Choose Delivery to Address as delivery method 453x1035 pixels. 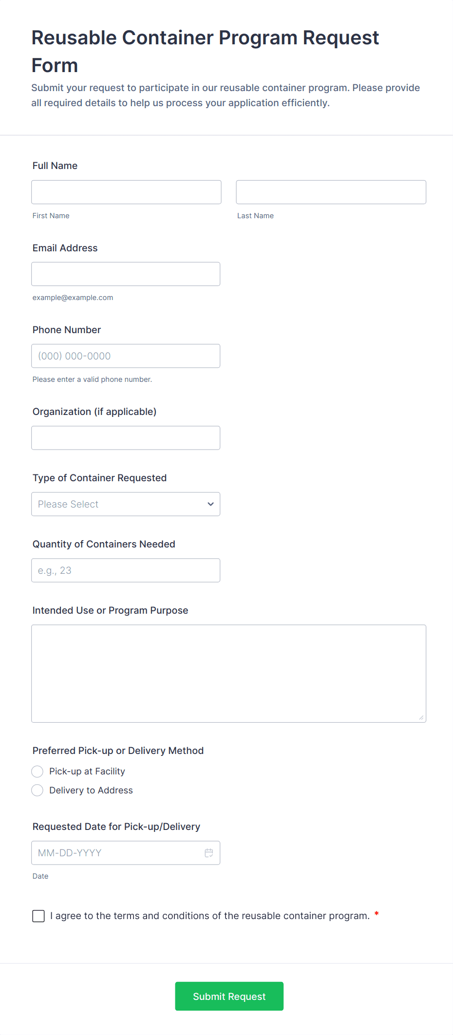tap(38, 790)
